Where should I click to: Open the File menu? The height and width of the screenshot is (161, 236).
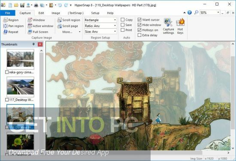(8, 13)
